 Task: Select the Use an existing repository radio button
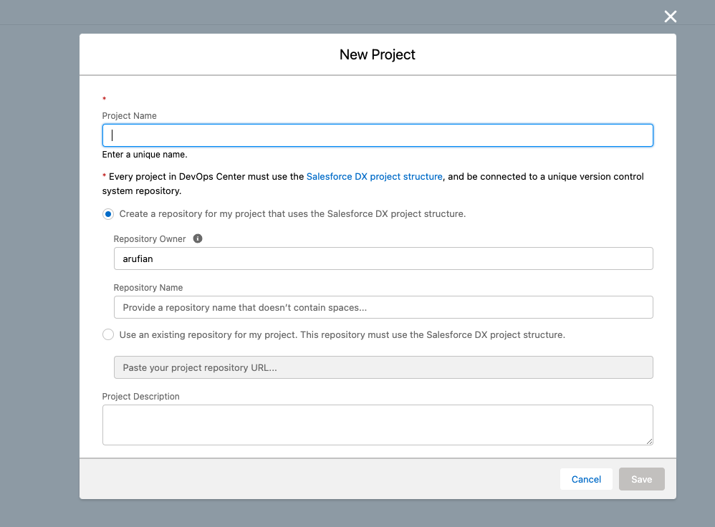pyautogui.click(x=108, y=334)
